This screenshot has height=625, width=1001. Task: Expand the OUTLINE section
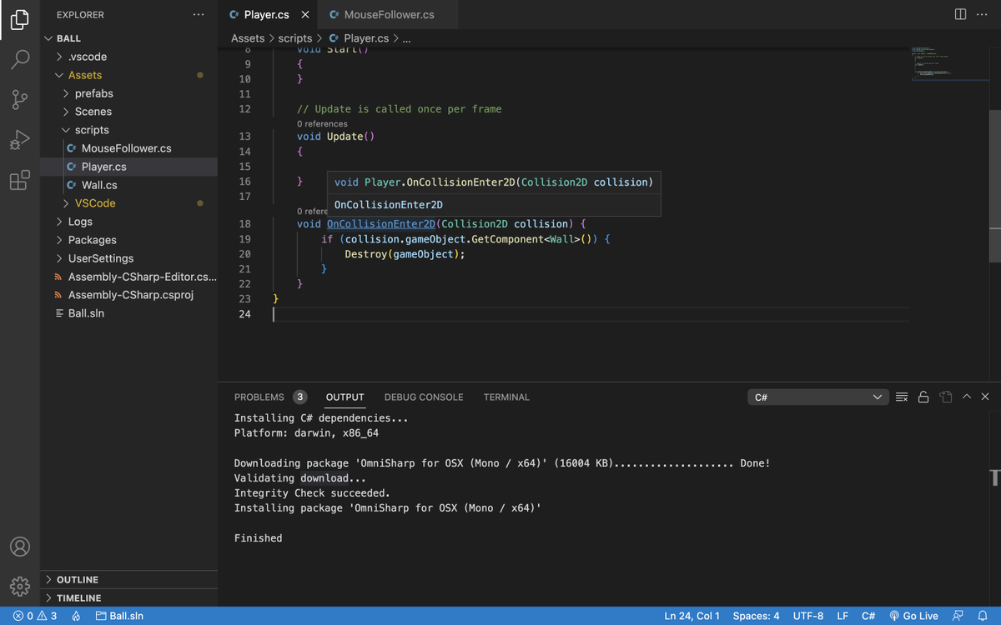click(78, 579)
